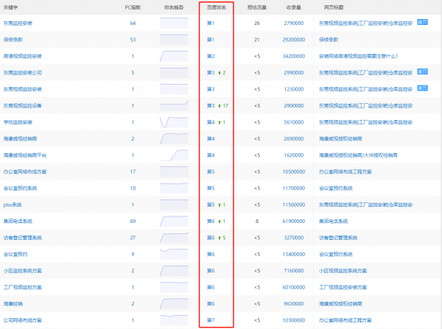Click green up arrow in 集团电话系统 row
The width and height of the screenshot is (442, 329).
220,221
